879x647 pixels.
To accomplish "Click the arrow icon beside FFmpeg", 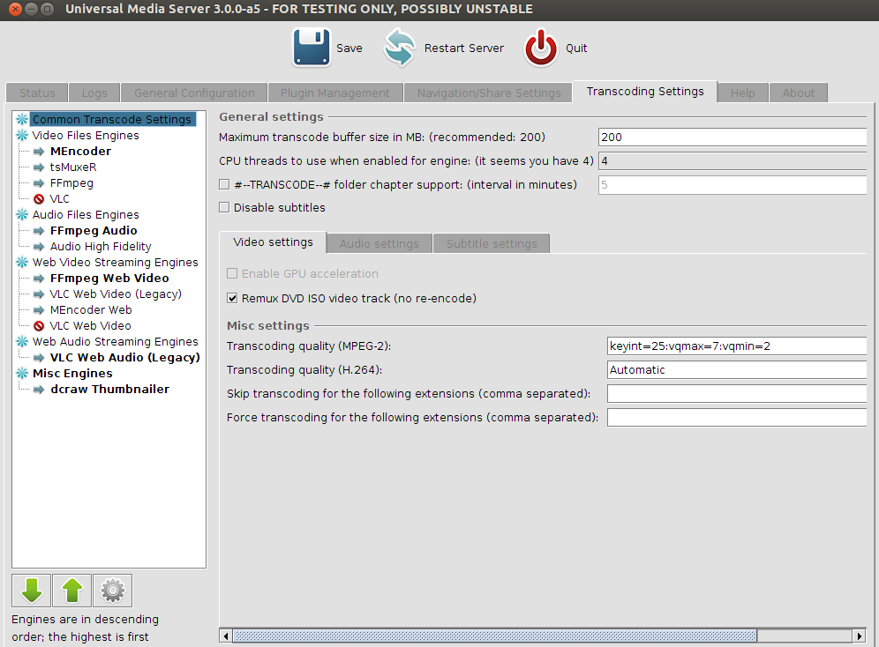I will coord(39,183).
